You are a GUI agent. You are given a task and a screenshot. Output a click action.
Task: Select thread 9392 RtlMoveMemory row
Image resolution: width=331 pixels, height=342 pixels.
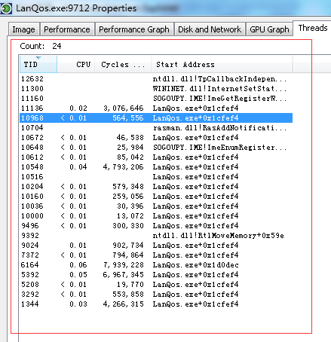point(156,236)
